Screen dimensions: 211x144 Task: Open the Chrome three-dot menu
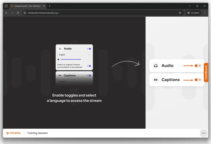point(205,13)
